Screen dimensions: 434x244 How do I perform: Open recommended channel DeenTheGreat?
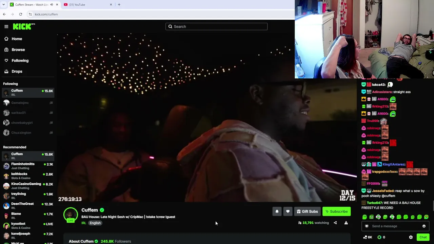coord(28,206)
